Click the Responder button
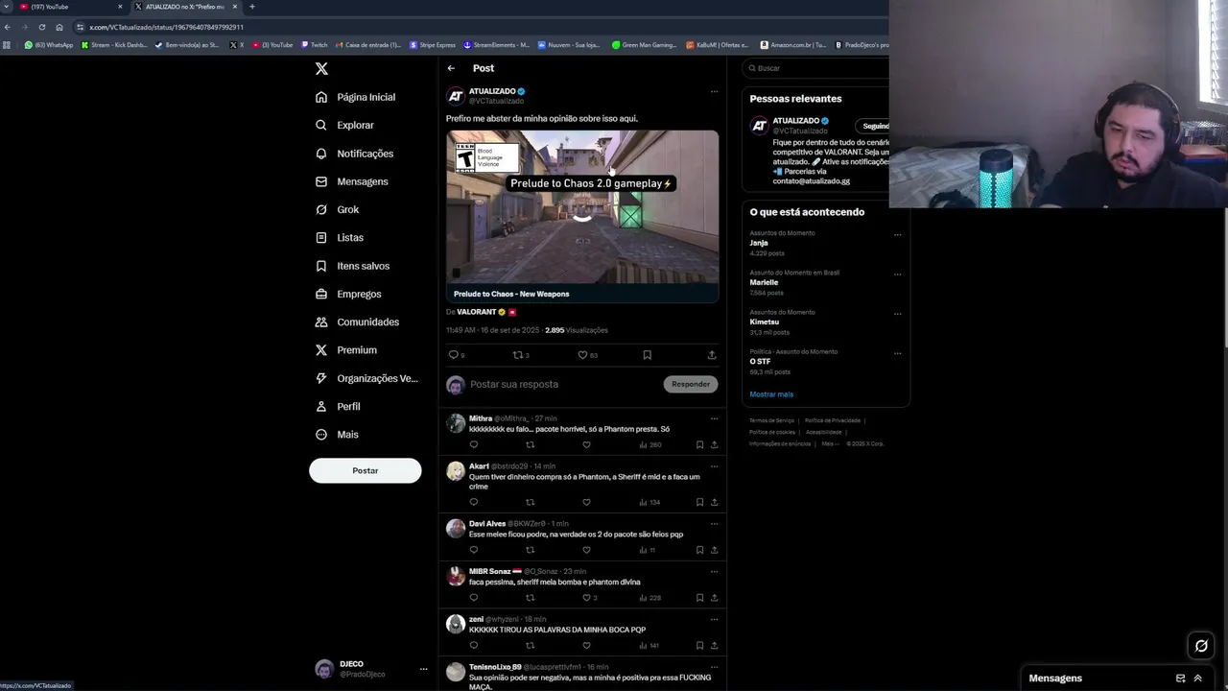Screen dimensions: 1228x691 (x=691, y=384)
